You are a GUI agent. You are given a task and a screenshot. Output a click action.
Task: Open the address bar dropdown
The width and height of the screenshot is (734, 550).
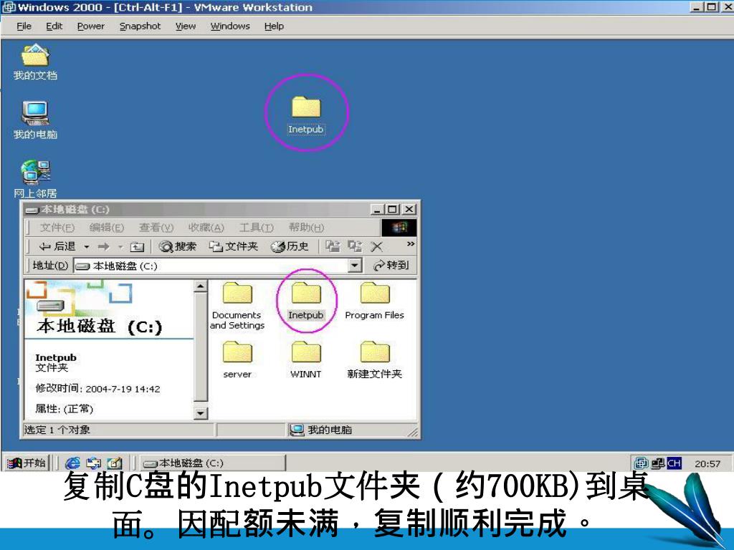coord(355,266)
